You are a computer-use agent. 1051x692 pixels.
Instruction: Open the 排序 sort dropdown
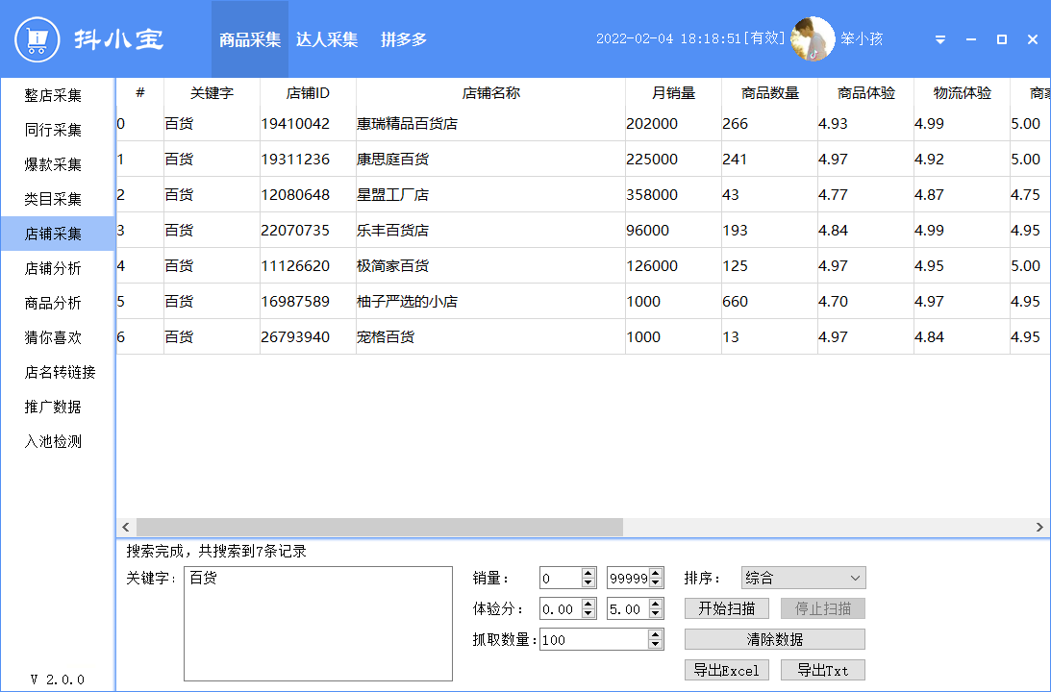[803, 578]
